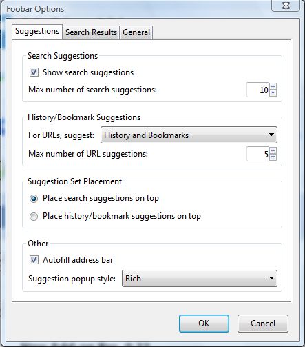This screenshot has height=347, width=305.
Task: Open the For URLs suggest dropdown
Action: [x=189, y=135]
